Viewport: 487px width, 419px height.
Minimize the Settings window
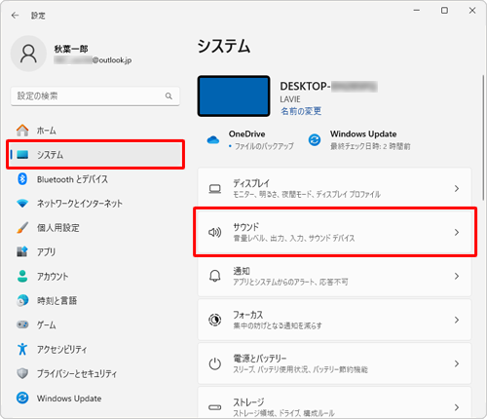(x=417, y=11)
